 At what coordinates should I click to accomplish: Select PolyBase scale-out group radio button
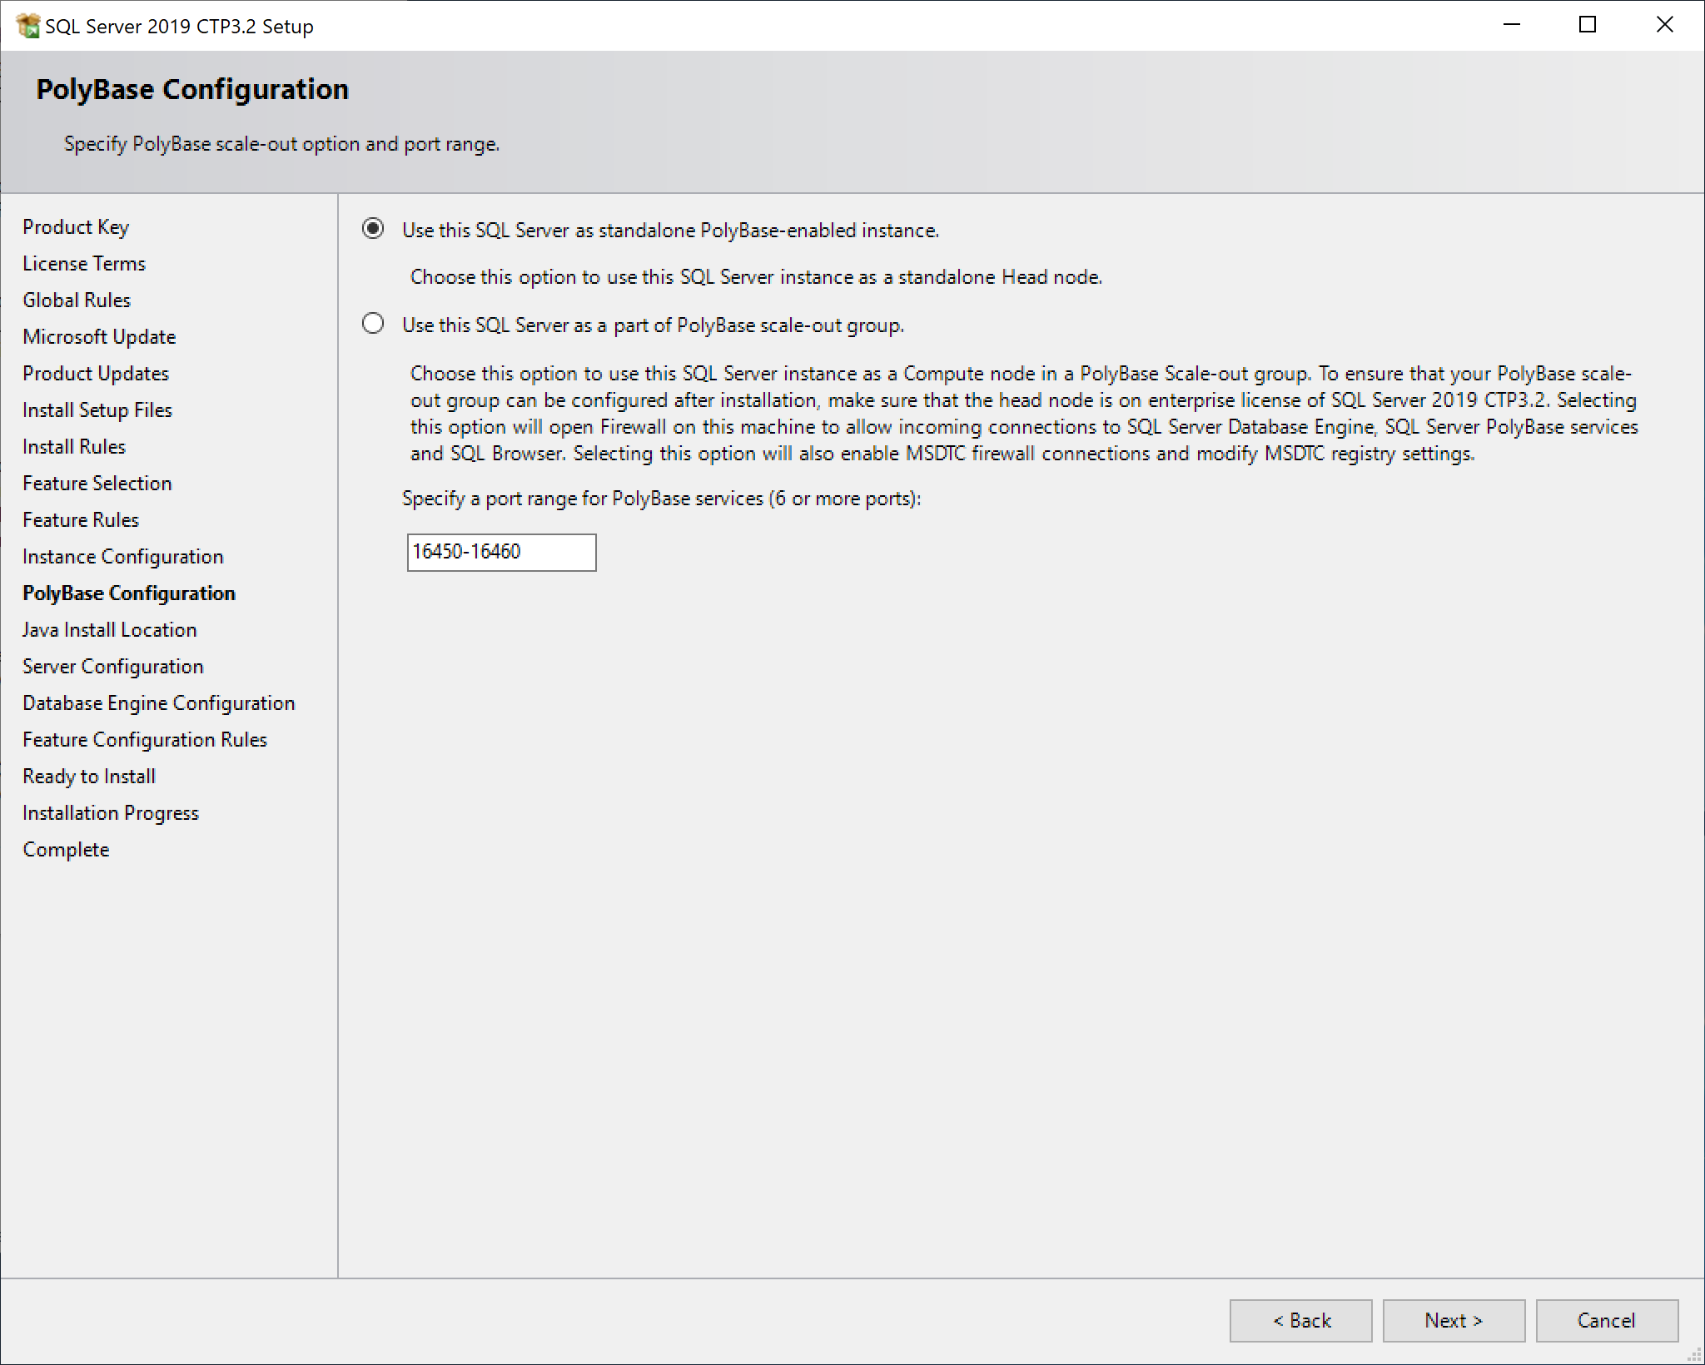tap(373, 324)
